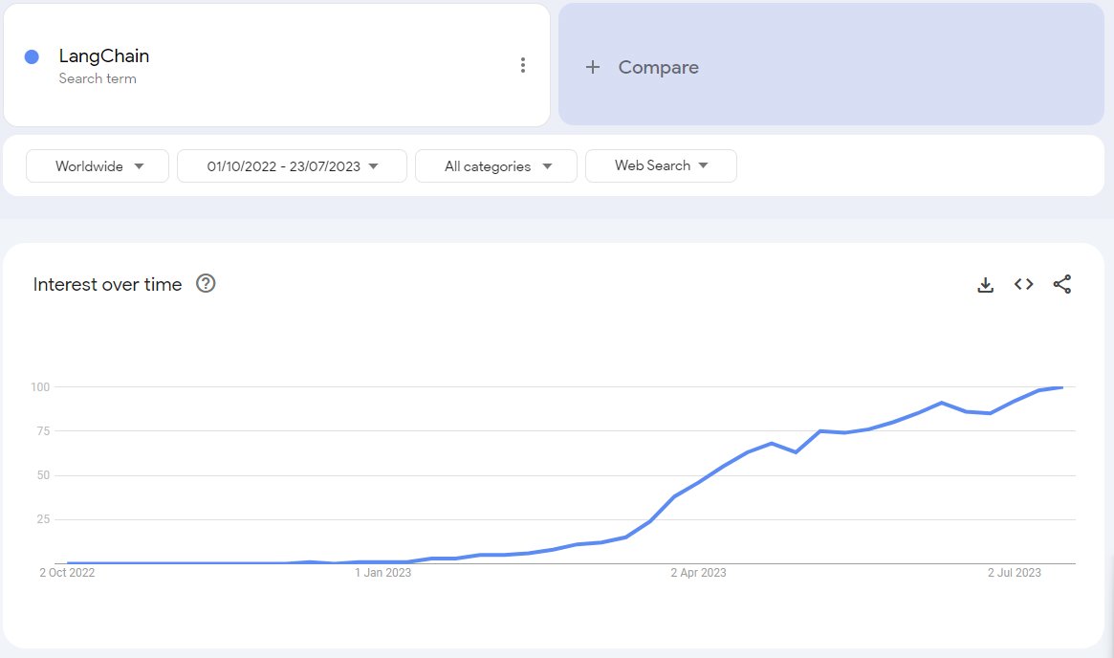The image size is (1114, 658).
Task: Open the Web Search type dropdown
Action: (661, 165)
